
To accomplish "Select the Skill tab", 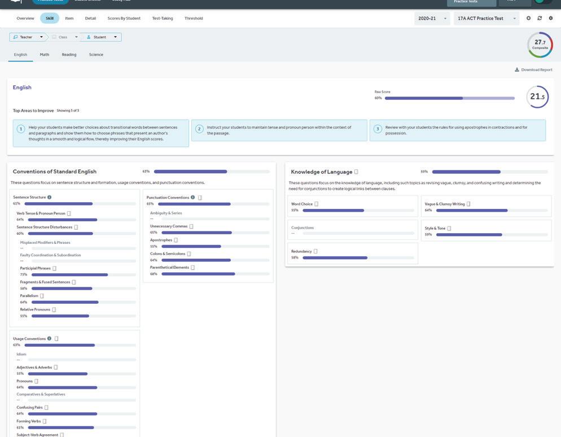I will coord(50,18).
